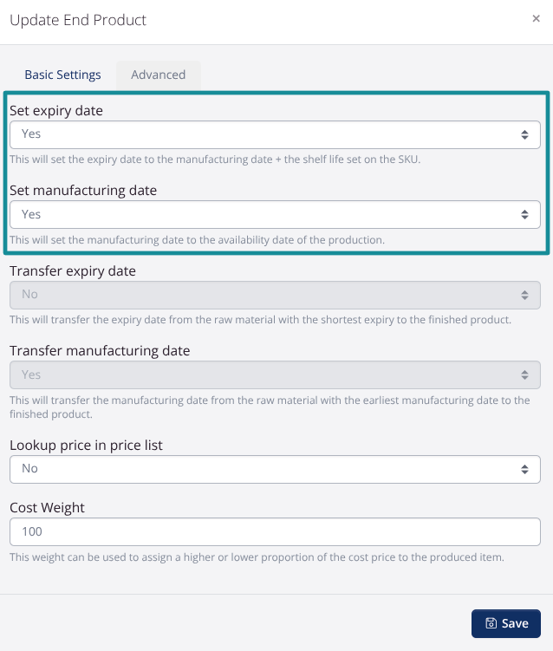The height and width of the screenshot is (651, 553).
Task: Switch to the Advanced tab
Action: pyautogui.click(x=158, y=75)
